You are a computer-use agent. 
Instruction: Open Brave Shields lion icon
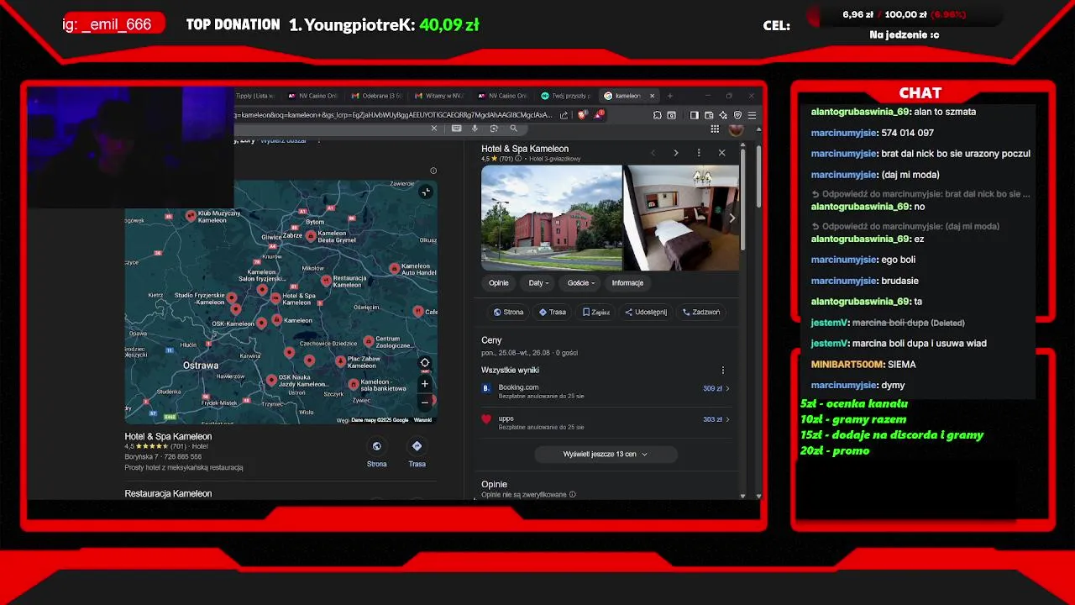click(579, 115)
